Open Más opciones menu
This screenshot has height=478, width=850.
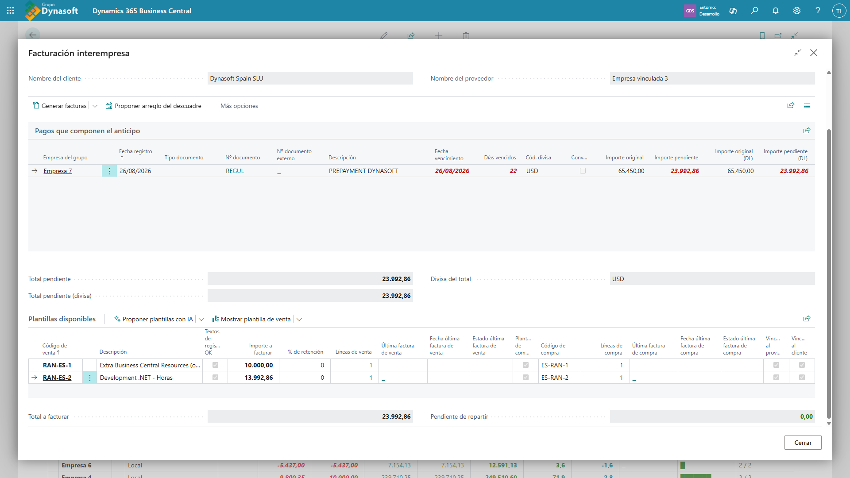239,106
